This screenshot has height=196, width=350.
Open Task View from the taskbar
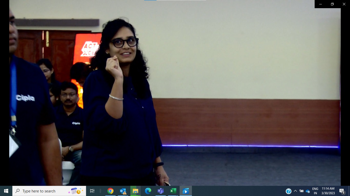point(92,191)
